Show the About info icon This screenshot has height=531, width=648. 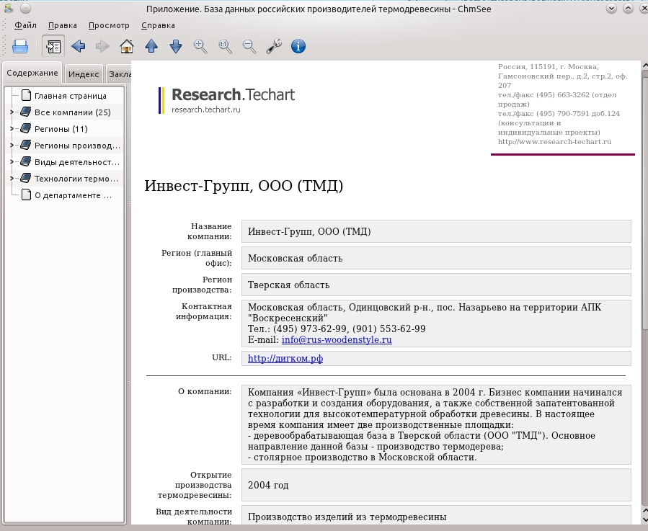(298, 46)
